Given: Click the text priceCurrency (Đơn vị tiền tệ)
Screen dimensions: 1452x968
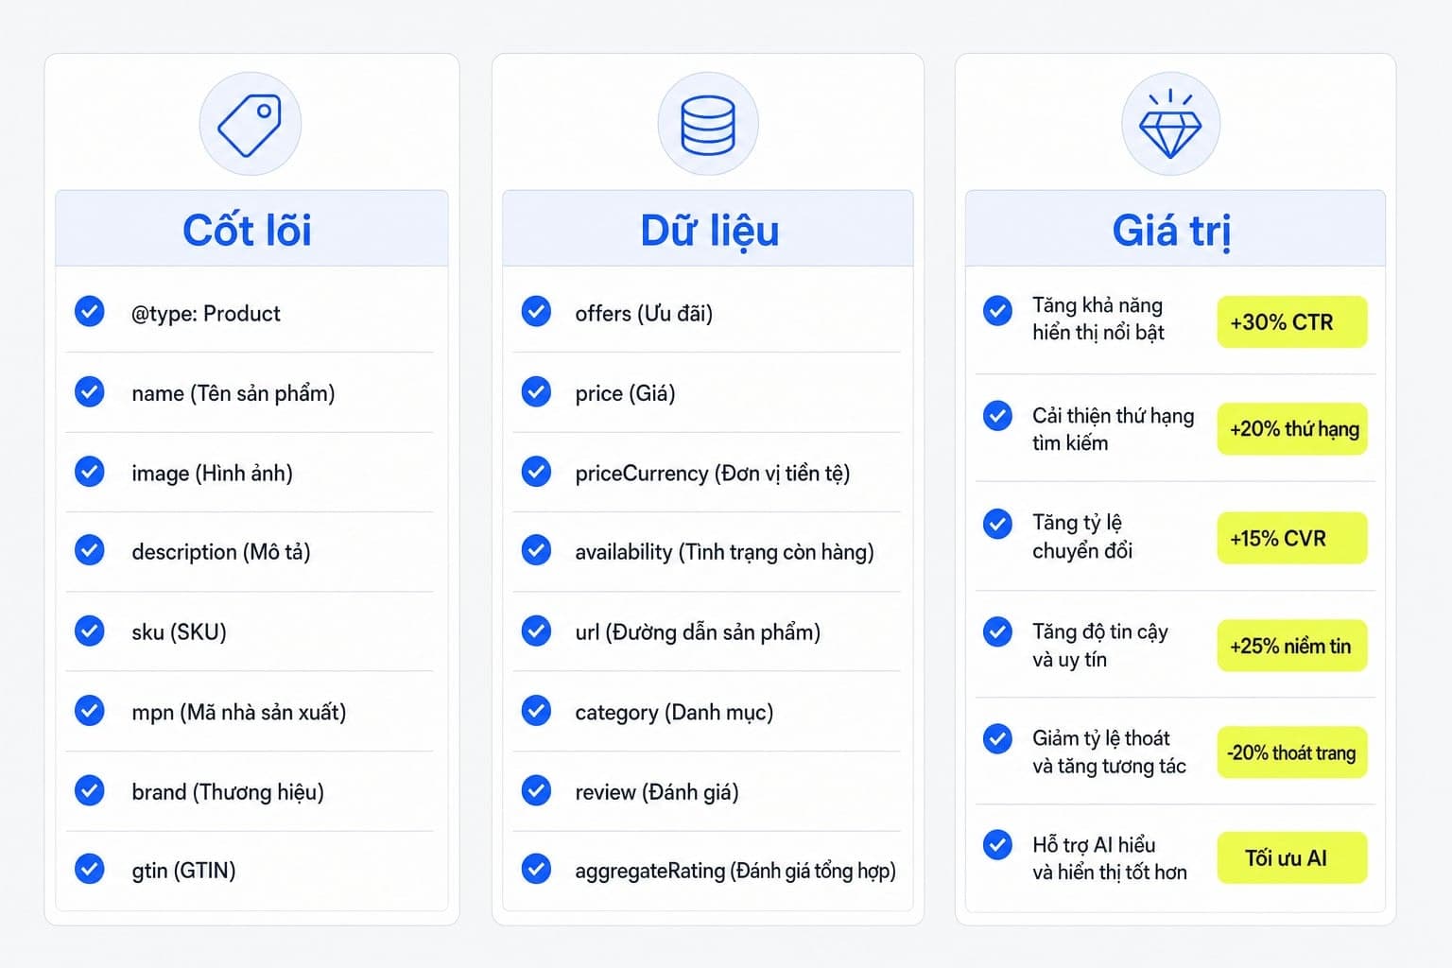Looking at the screenshot, I should [x=713, y=473].
